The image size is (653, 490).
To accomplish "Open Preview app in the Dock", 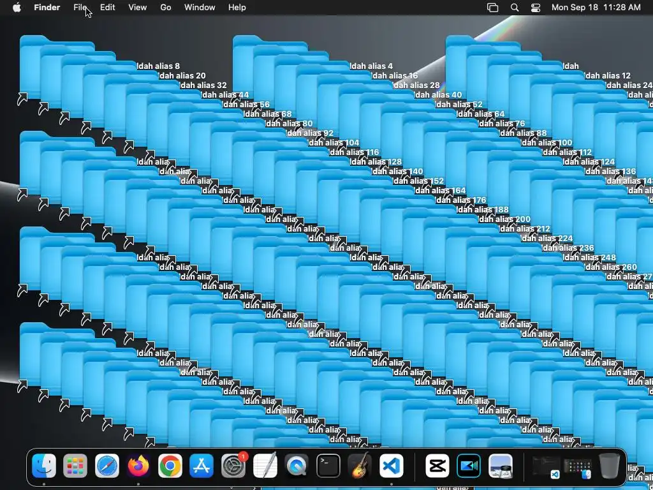I will click(501, 465).
